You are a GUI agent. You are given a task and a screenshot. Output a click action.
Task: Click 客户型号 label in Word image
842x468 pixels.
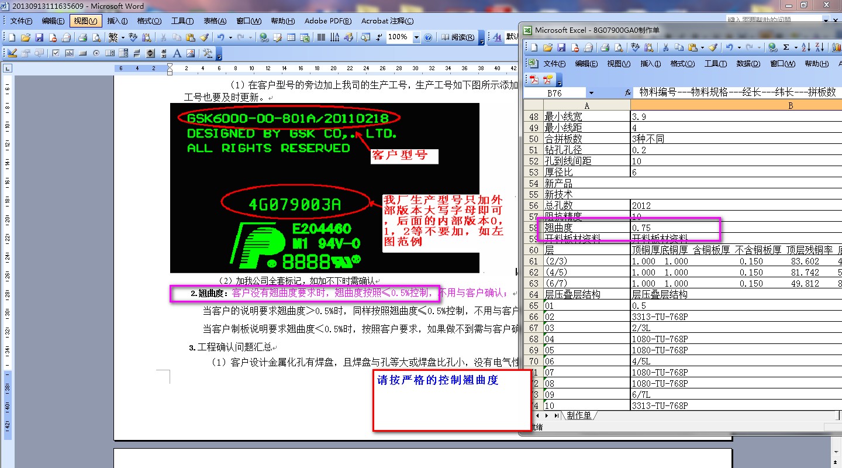point(404,156)
